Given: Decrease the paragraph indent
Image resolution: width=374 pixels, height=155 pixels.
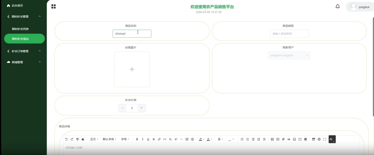Looking at the screenshot, I should (253, 139).
